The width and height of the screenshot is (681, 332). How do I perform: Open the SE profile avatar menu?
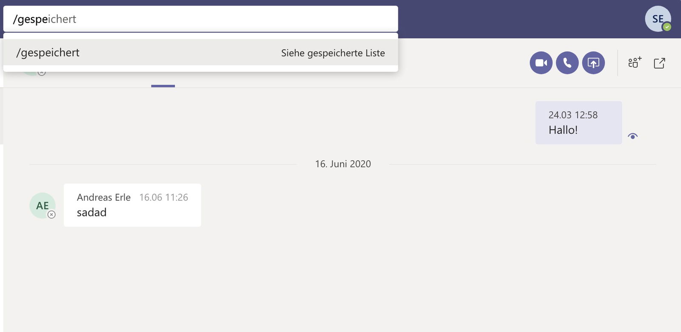point(658,19)
